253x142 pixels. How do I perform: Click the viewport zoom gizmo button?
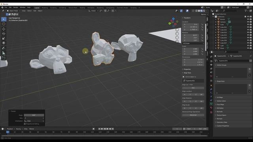click(x=177, y=30)
